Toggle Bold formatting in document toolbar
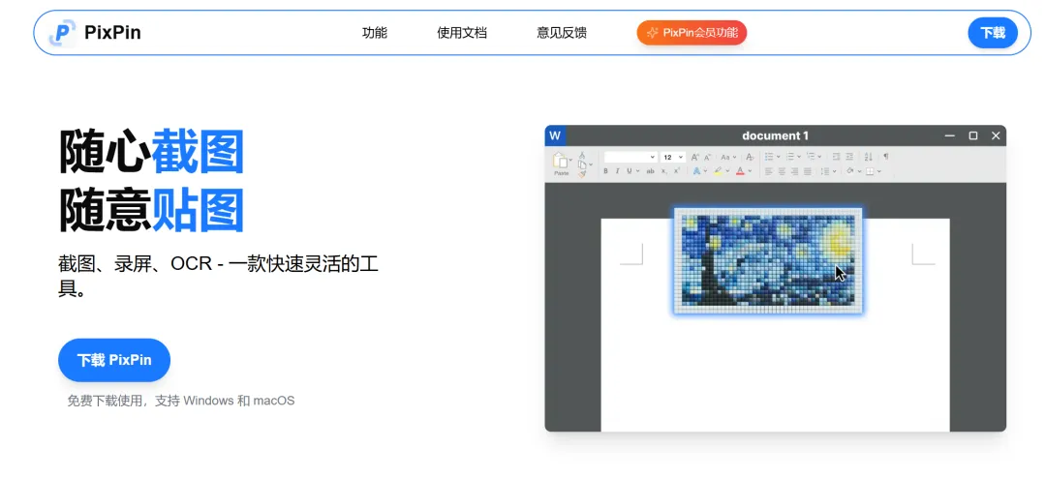This screenshot has height=478, width=1046. pos(605,170)
